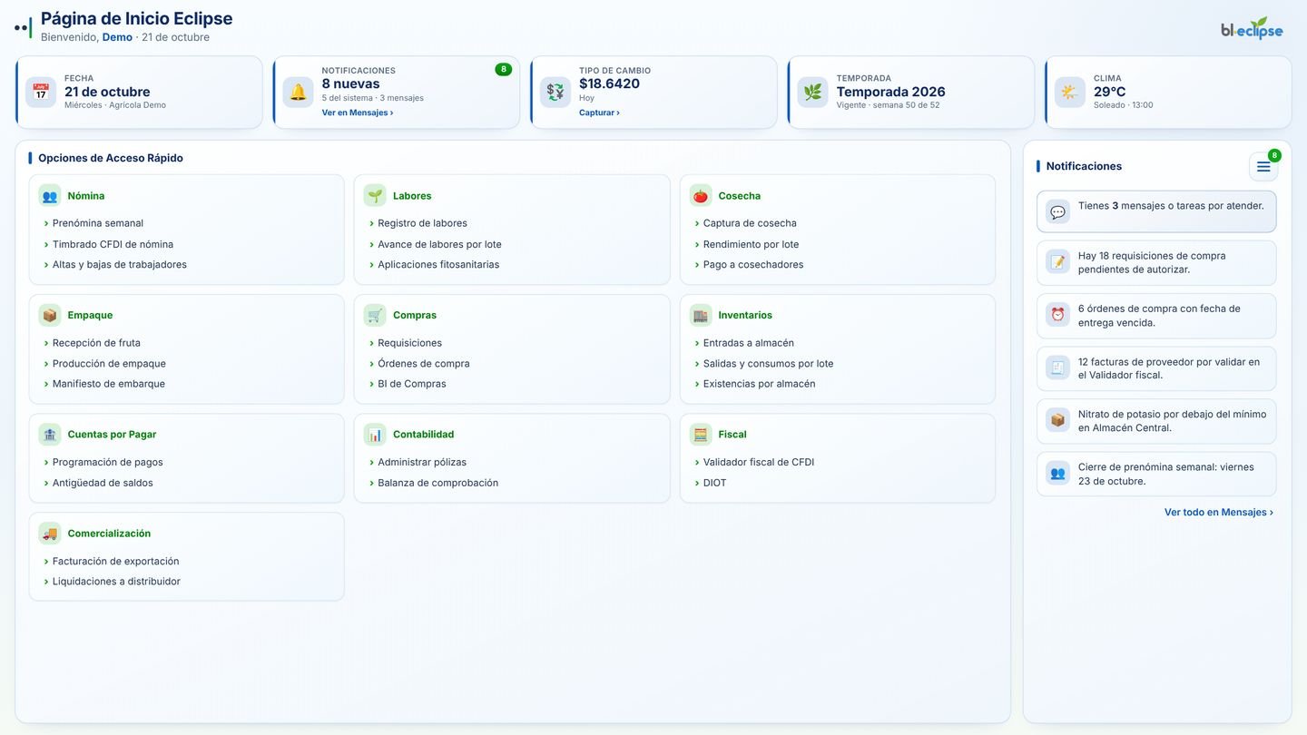
Task: Open Ver en Mensajes link
Action: 358,113
